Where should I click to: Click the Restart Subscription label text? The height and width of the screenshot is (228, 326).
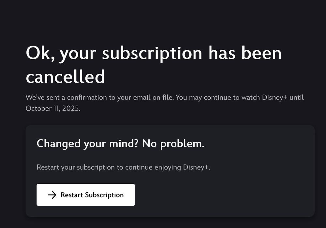point(92,195)
